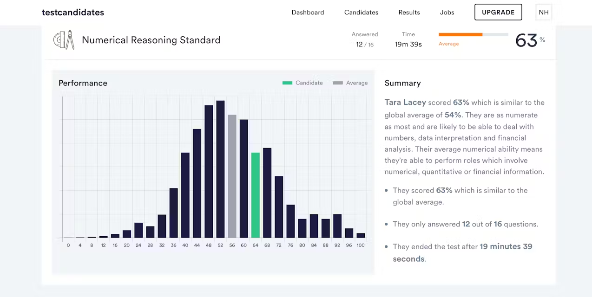Click the 19m 39s time value
Image resolution: width=592 pixels, height=297 pixels.
point(408,45)
